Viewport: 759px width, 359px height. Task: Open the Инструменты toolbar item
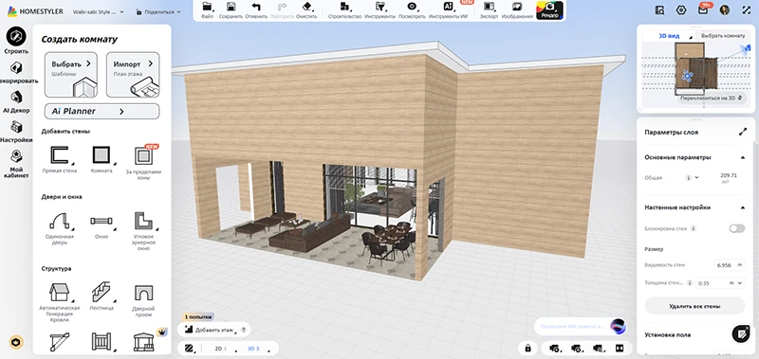380,7
